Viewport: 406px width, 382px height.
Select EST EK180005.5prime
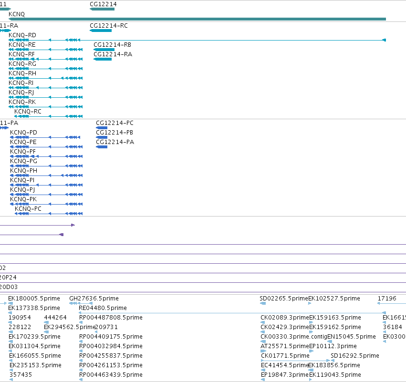point(34,299)
